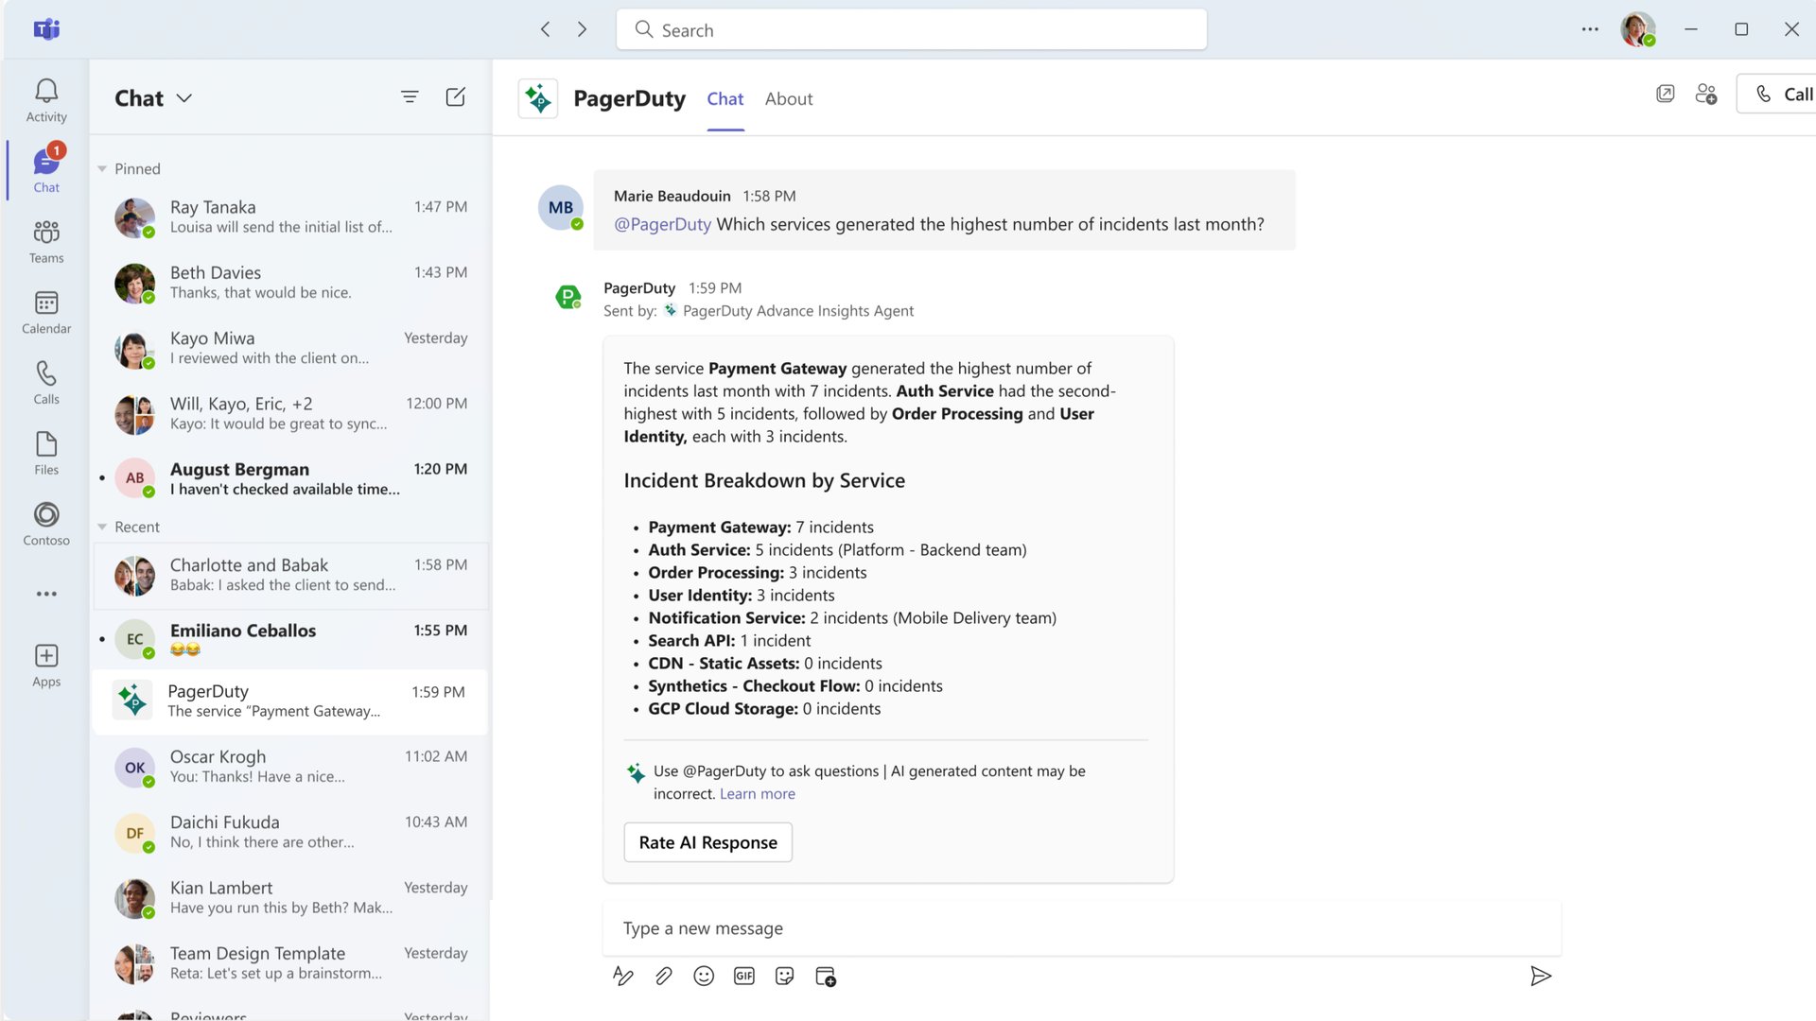Focus the Search box
1816x1021 pixels.
pos(912,29)
